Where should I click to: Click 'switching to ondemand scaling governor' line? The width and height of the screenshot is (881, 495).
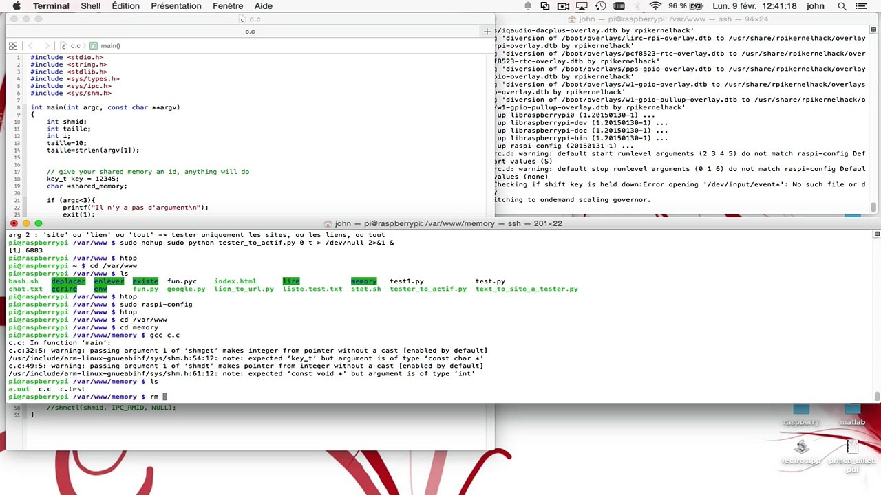click(x=573, y=200)
